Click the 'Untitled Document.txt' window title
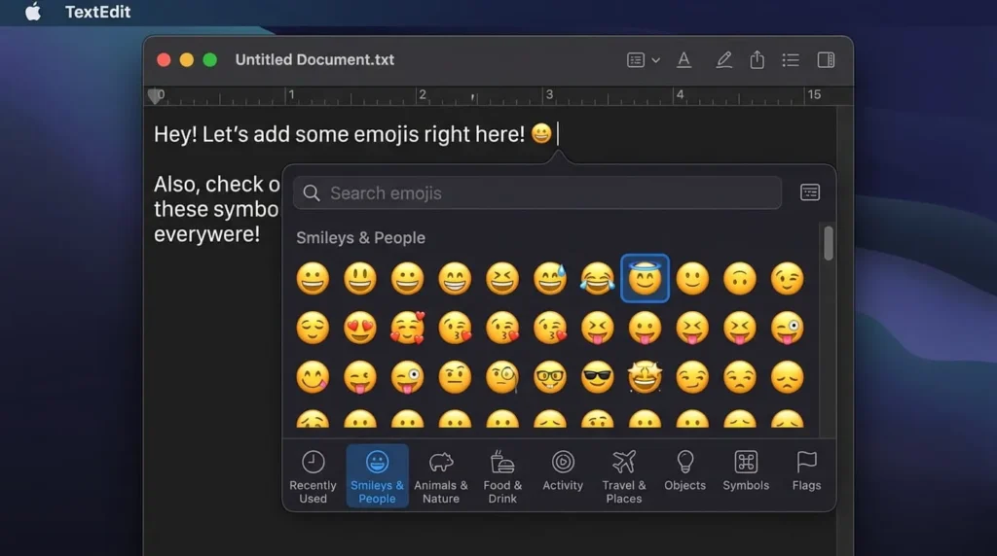This screenshot has height=556, width=997. (314, 59)
